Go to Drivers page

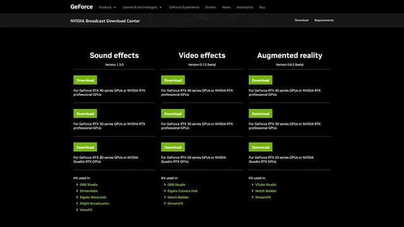[x=210, y=7]
